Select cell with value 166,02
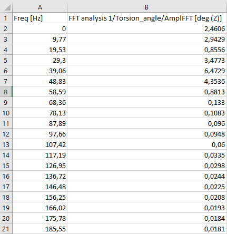Viewport: 227px width, 234px height. (x=40, y=208)
